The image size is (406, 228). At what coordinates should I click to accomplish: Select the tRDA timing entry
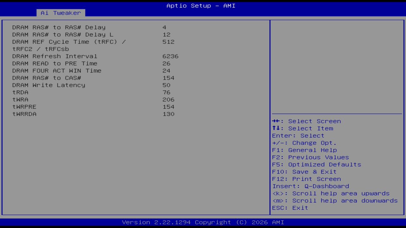point(20,92)
